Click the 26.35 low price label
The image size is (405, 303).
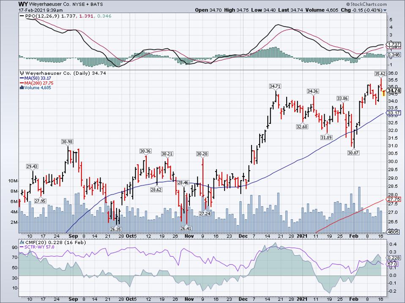coord(116,229)
